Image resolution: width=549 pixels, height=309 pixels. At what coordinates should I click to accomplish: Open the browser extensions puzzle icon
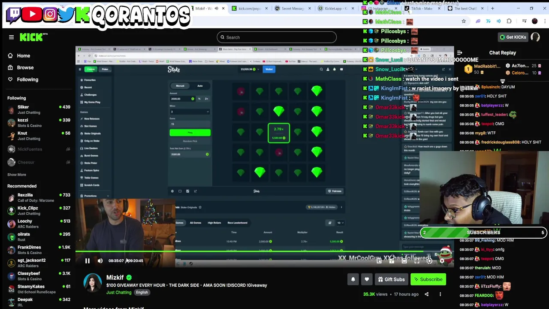[x=509, y=21]
